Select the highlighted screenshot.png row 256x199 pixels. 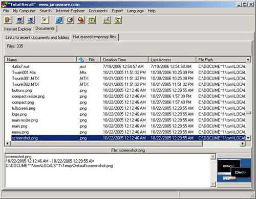click(129, 138)
